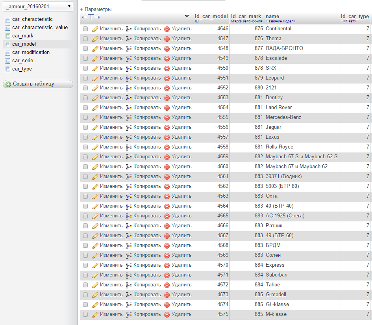Screen dimensions: 372x325
Task: Sort by the name column header
Action: (x=272, y=17)
